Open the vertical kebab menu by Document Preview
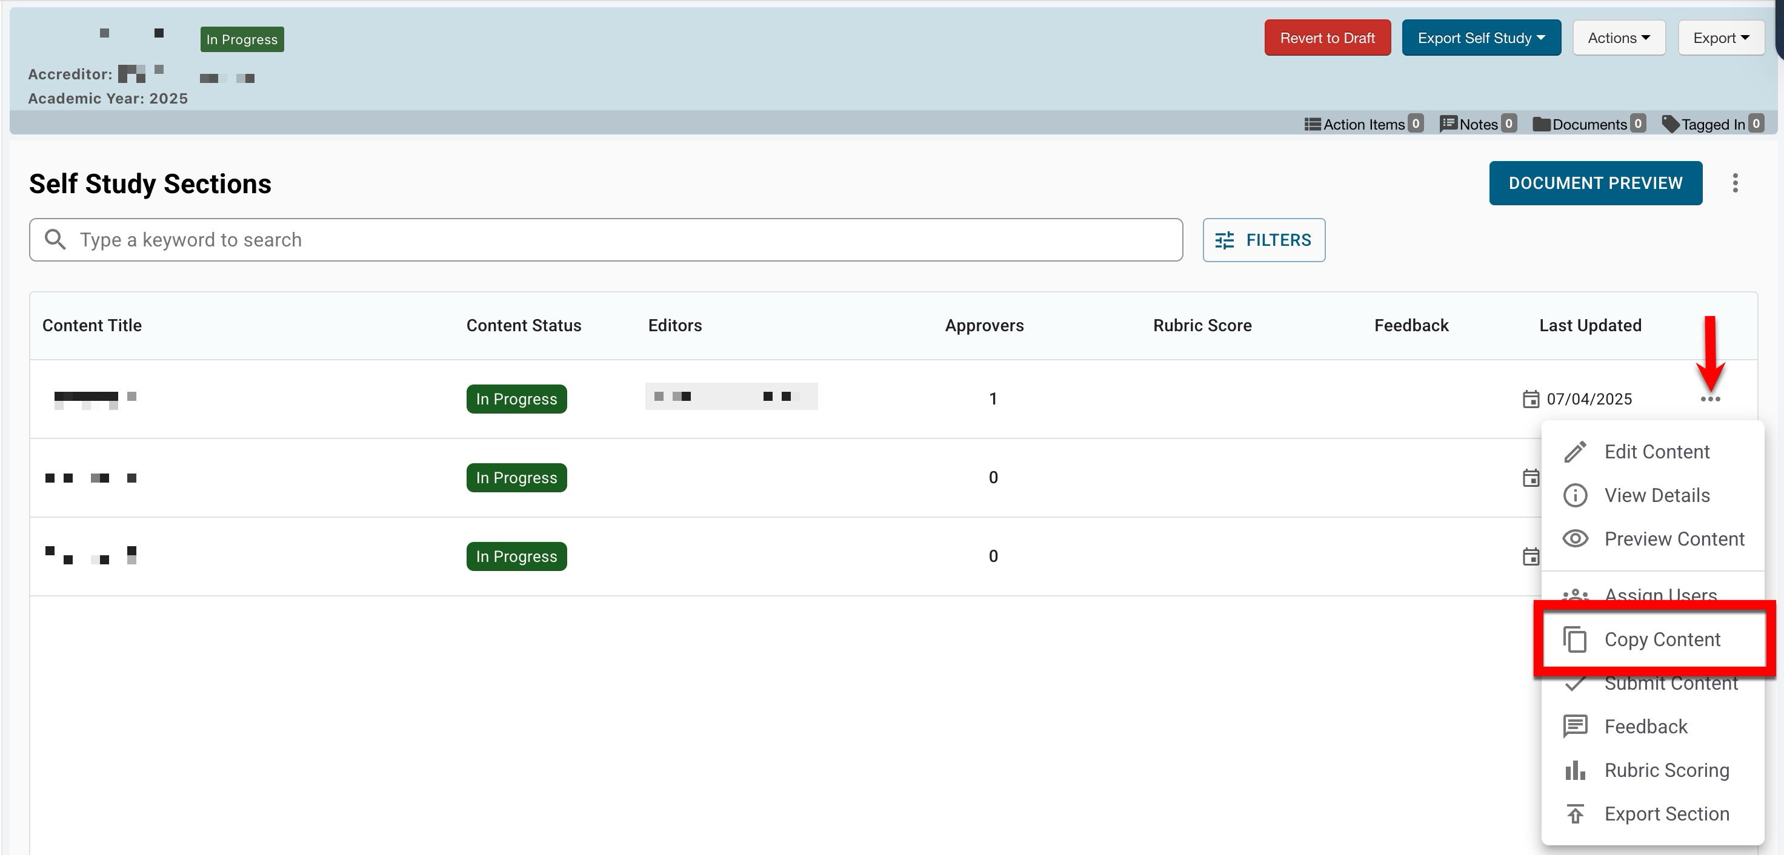Image resolution: width=1784 pixels, height=855 pixels. tap(1735, 183)
